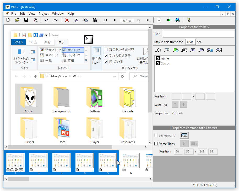Create a new project with the blank page icon
239x191 pixels.
[x=8, y=20]
